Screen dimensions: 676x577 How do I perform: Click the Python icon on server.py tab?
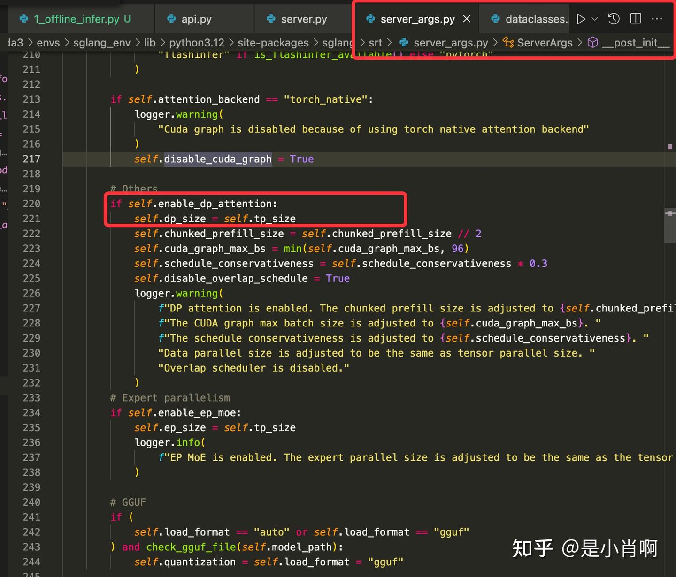click(271, 19)
